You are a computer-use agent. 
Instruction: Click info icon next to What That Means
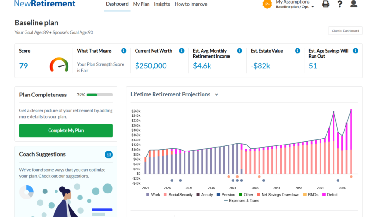pos(123,51)
